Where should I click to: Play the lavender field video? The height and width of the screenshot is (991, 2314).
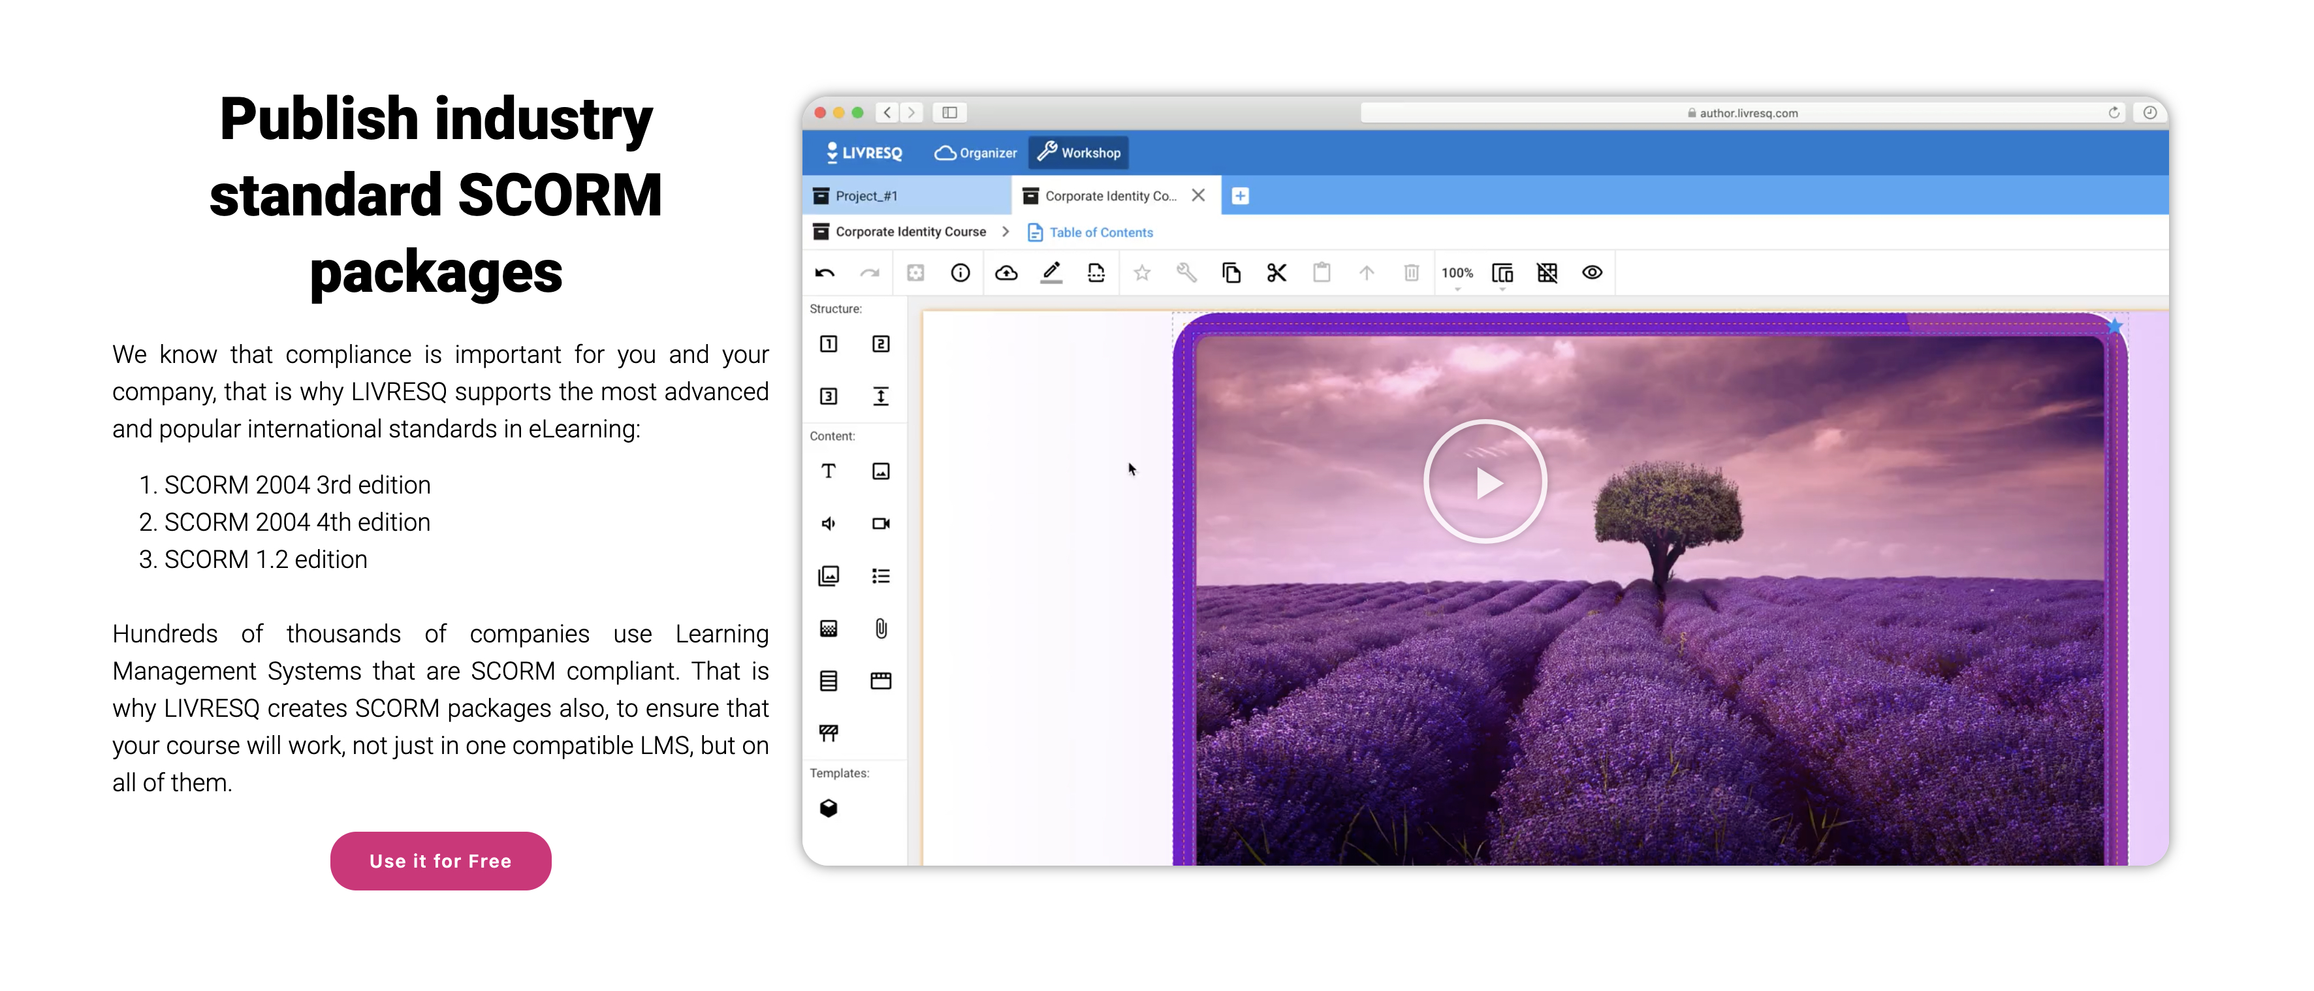coord(1485,482)
